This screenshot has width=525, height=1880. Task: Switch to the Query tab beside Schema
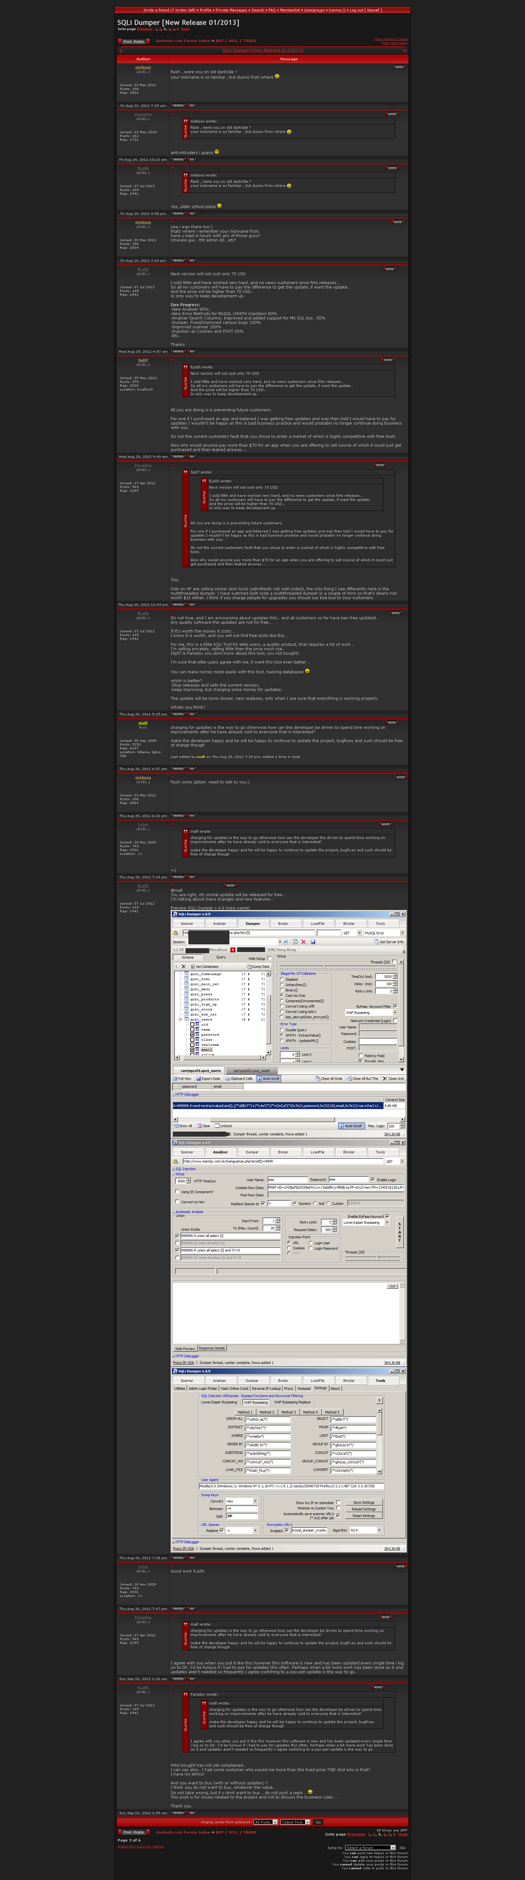220,957
